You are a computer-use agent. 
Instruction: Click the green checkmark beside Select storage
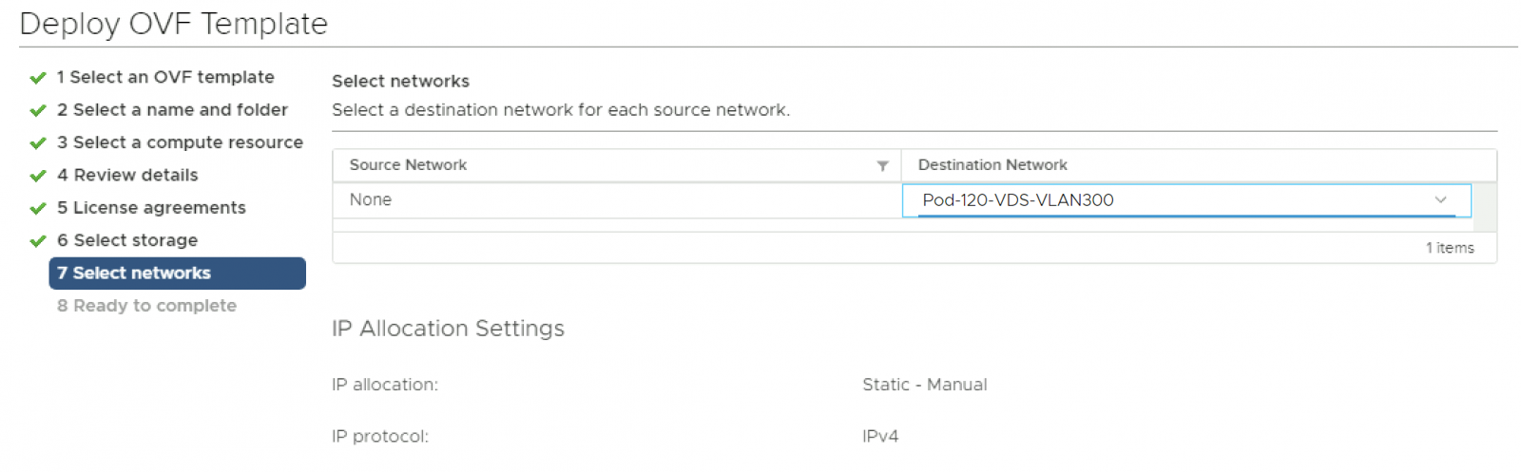(x=38, y=241)
